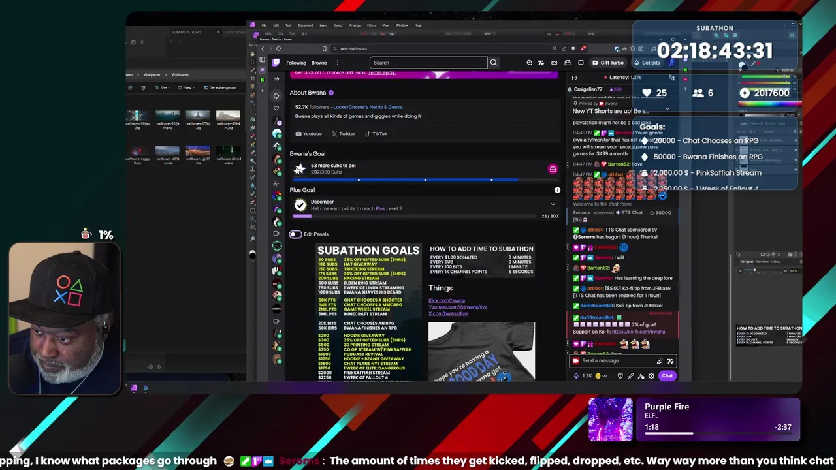This screenshot has width=836, height=470.
Task: Open the emote picker in message box
Action: [x=669, y=361]
